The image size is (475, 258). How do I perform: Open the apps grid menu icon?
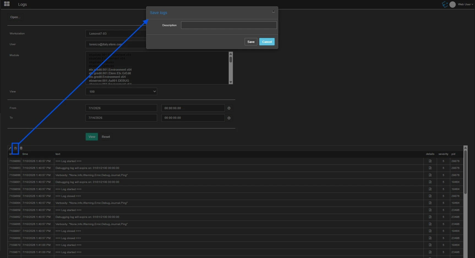coord(7,4)
